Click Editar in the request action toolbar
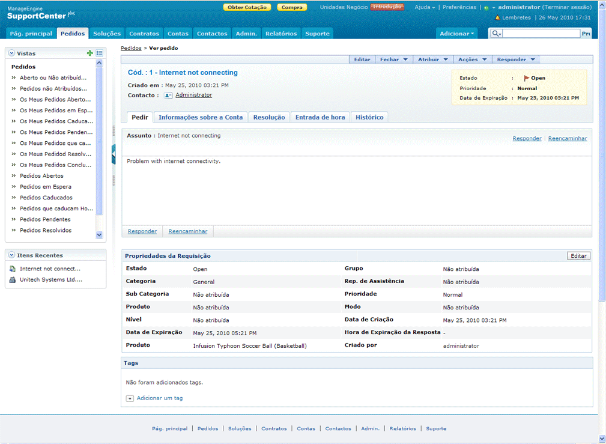The width and height of the screenshot is (606, 444). pyautogui.click(x=362, y=59)
